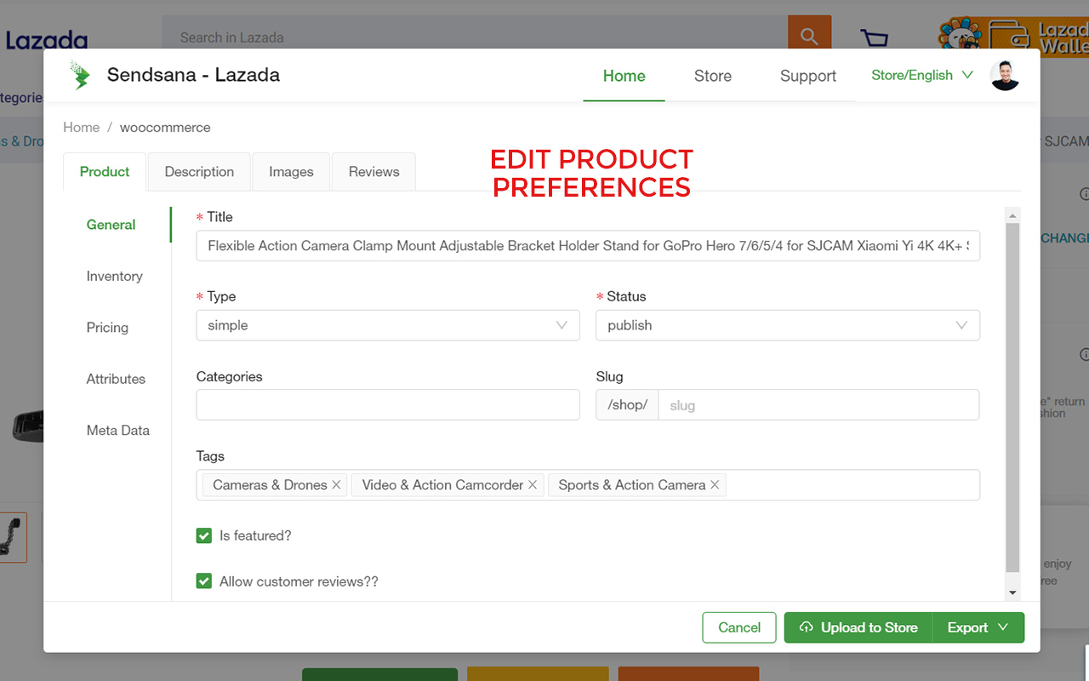
Task: Toggle the Is featured checkbox
Action: click(x=204, y=535)
